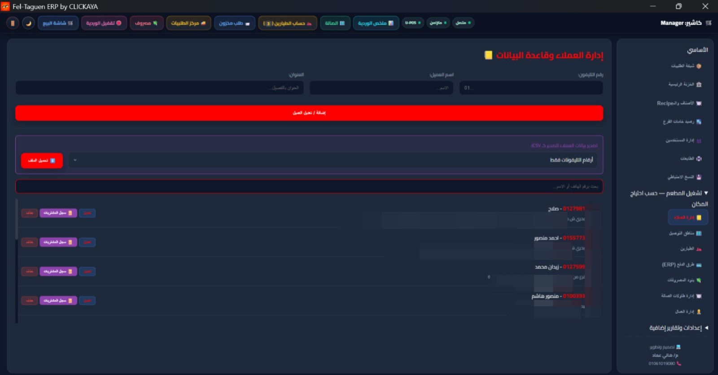Open طرق الدفع (ERP) payment methods
718x375 pixels.
coord(682,265)
